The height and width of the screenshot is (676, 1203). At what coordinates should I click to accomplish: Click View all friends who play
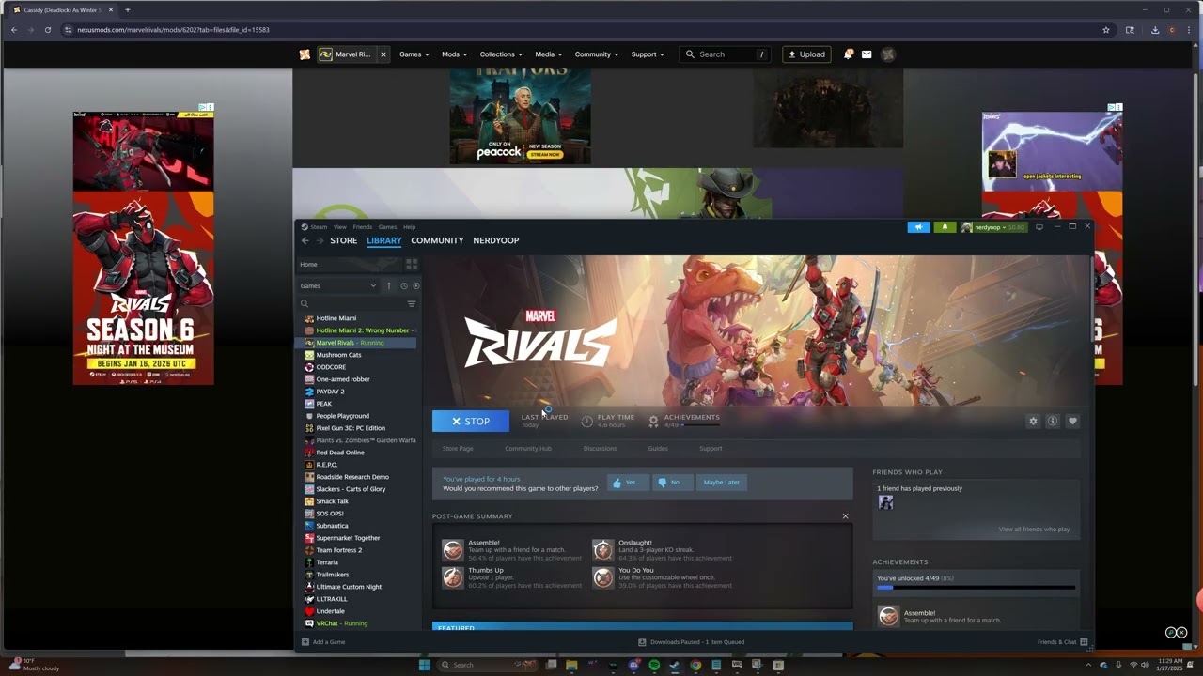tap(1034, 530)
